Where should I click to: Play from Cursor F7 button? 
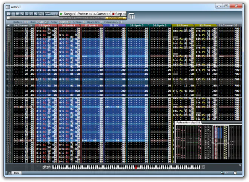101,14
